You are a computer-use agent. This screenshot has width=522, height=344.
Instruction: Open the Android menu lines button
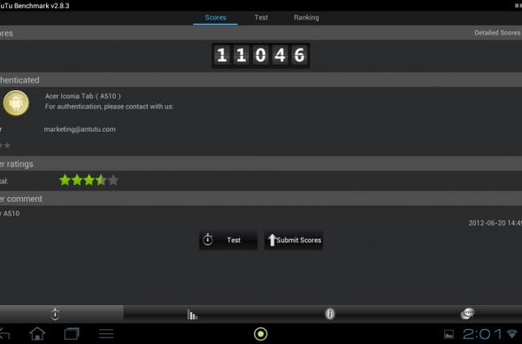[106, 333]
